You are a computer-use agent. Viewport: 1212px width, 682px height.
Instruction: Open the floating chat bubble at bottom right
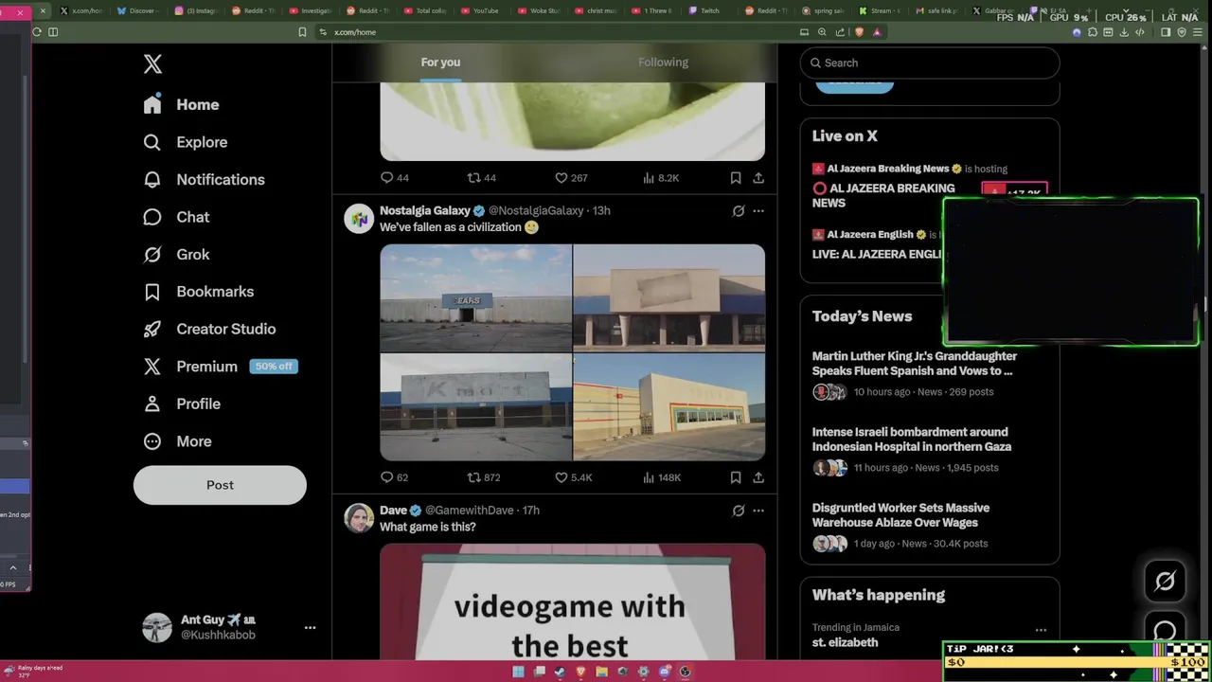(1165, 631)
